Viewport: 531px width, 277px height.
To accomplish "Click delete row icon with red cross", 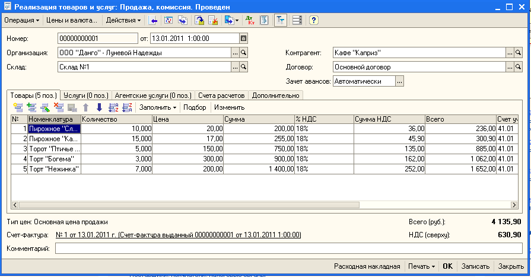I will coord(59,107).
